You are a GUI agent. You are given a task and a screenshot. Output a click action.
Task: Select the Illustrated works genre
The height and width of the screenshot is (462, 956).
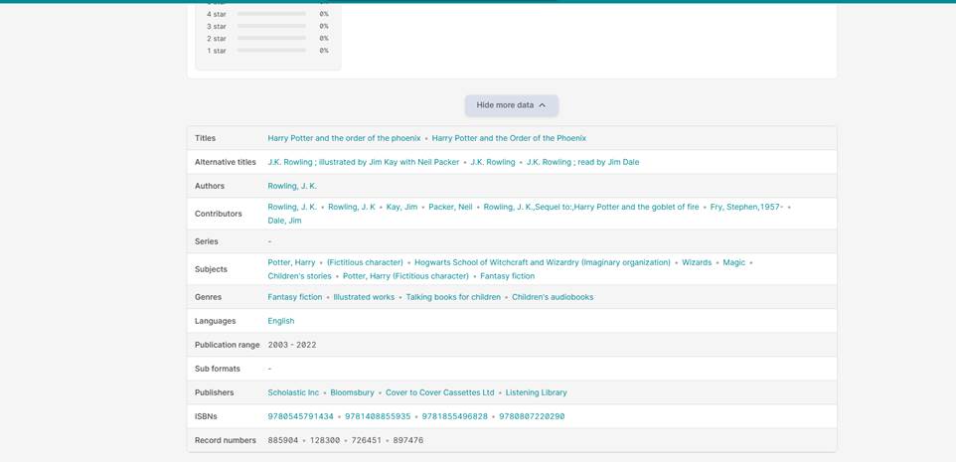click(x=364, y=297)
